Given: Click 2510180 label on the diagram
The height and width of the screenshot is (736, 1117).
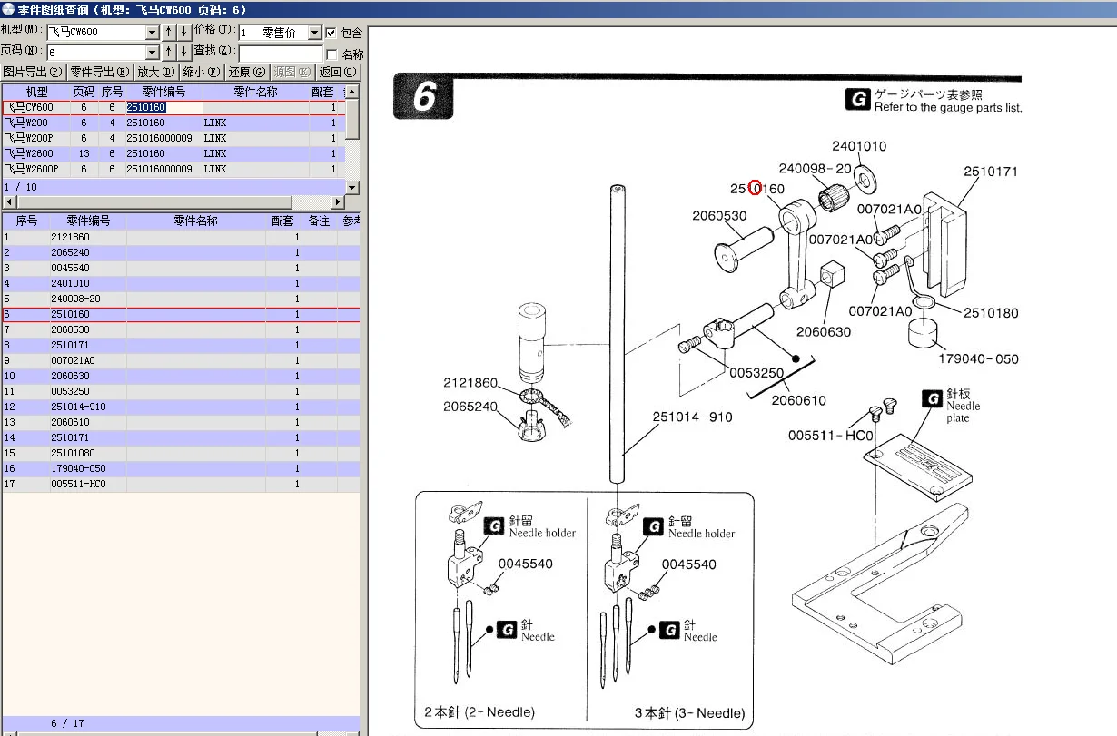Looking at the screenshot, I should point(991,313).
